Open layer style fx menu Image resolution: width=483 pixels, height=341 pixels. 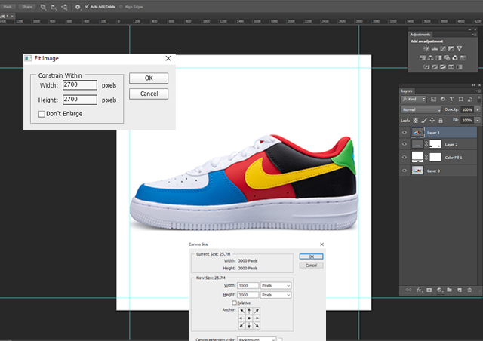tap(420, 290)
